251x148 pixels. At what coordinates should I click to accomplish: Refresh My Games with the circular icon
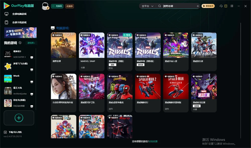20,43
